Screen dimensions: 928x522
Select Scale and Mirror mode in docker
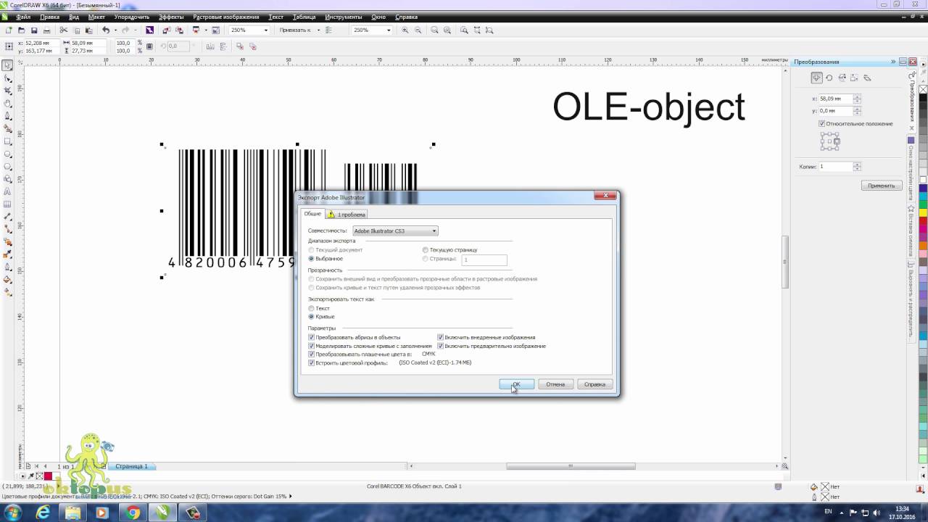(x=842, y=78)
